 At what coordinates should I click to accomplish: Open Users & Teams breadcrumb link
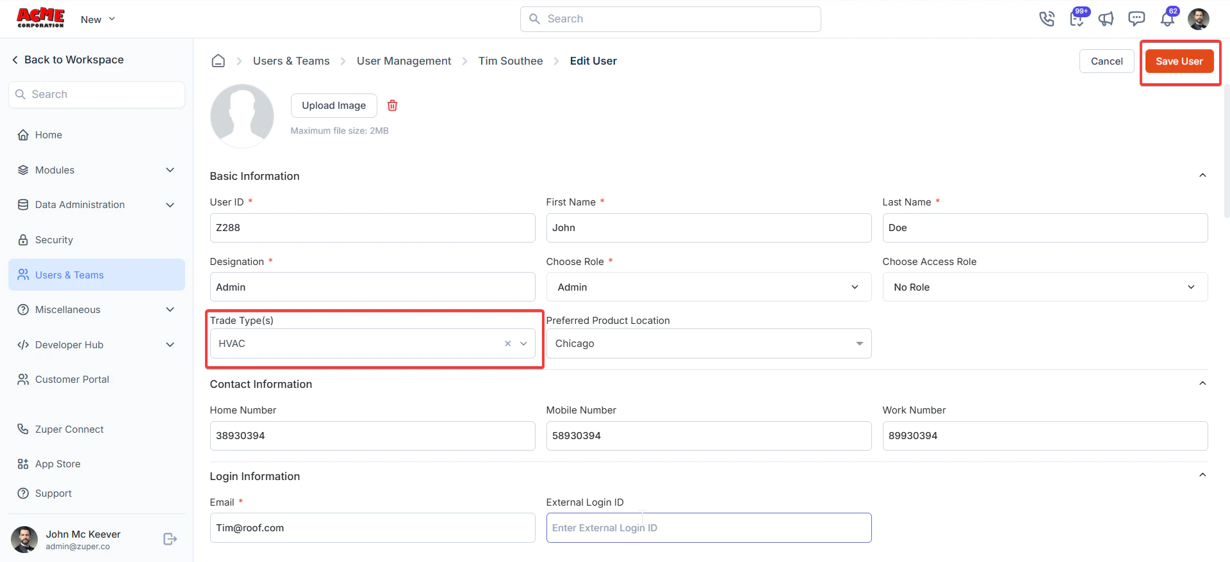291,61
